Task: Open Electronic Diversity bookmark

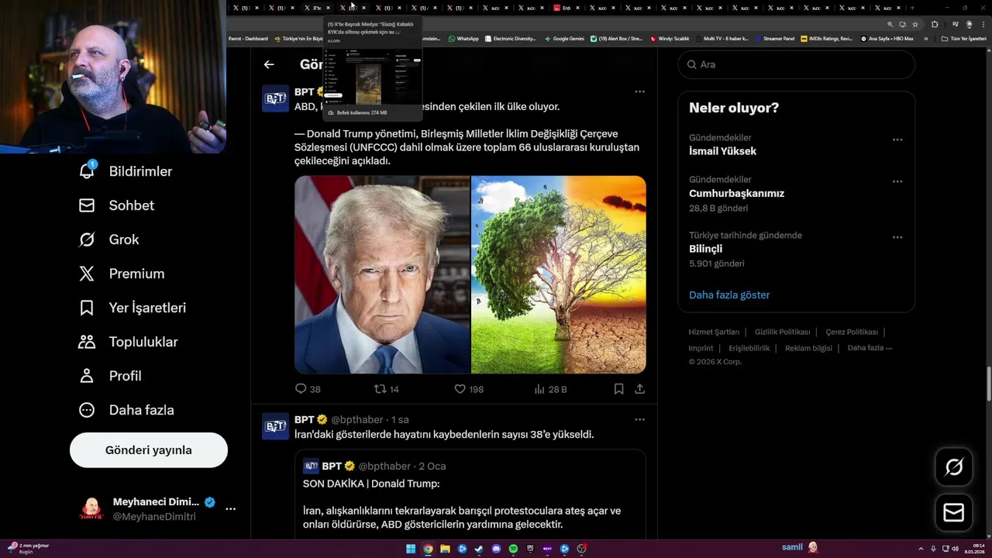Action: pos(510,38)
